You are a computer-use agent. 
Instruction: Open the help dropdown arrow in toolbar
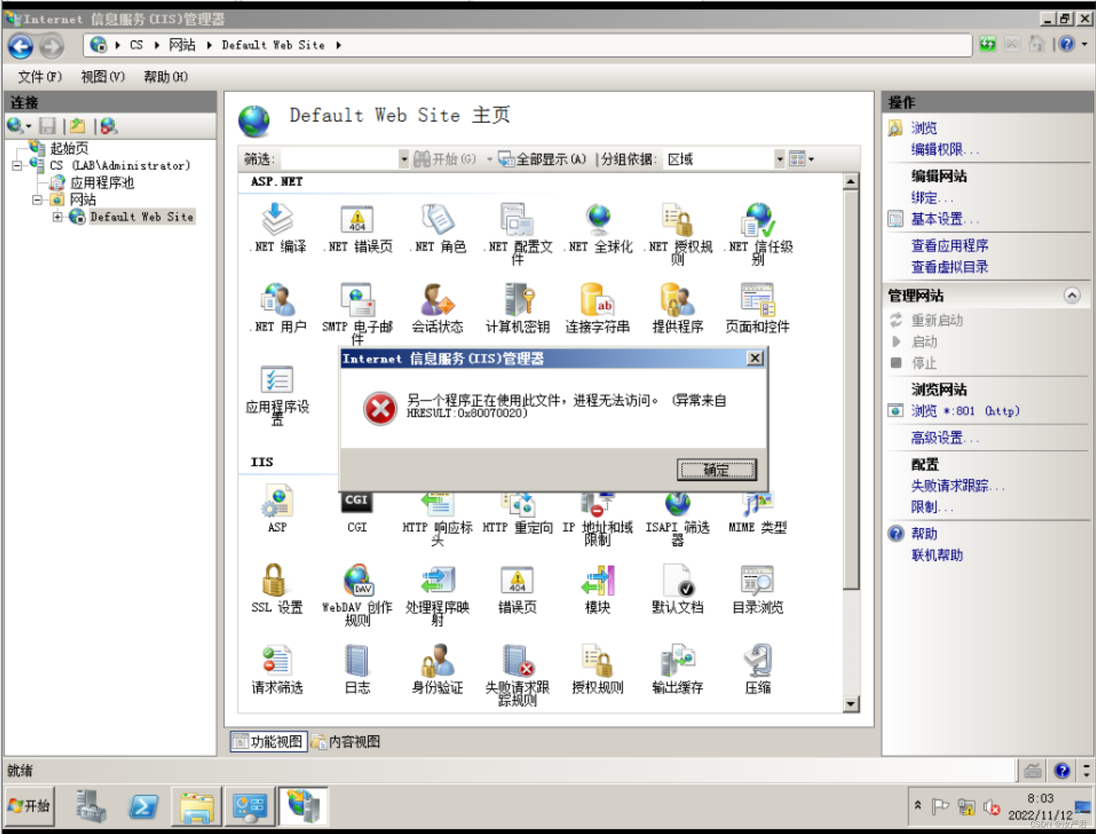click(x=1085, y=44)
